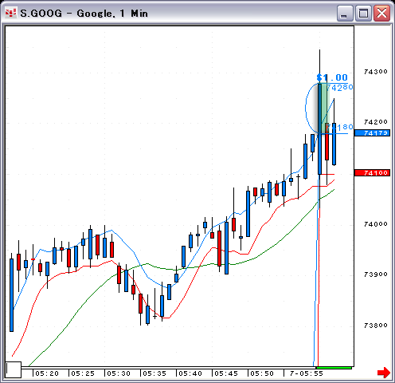Click the green bar on the time axis

tap(334, 368)
